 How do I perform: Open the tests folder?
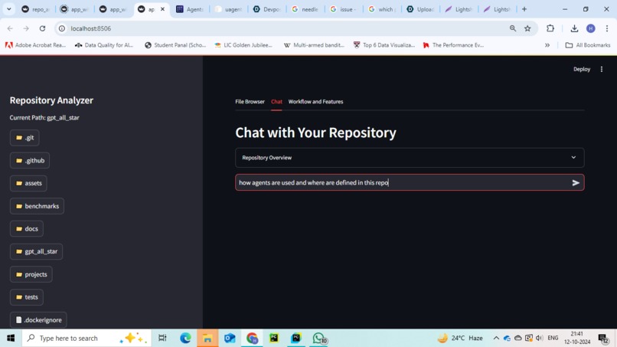(27, 297)
